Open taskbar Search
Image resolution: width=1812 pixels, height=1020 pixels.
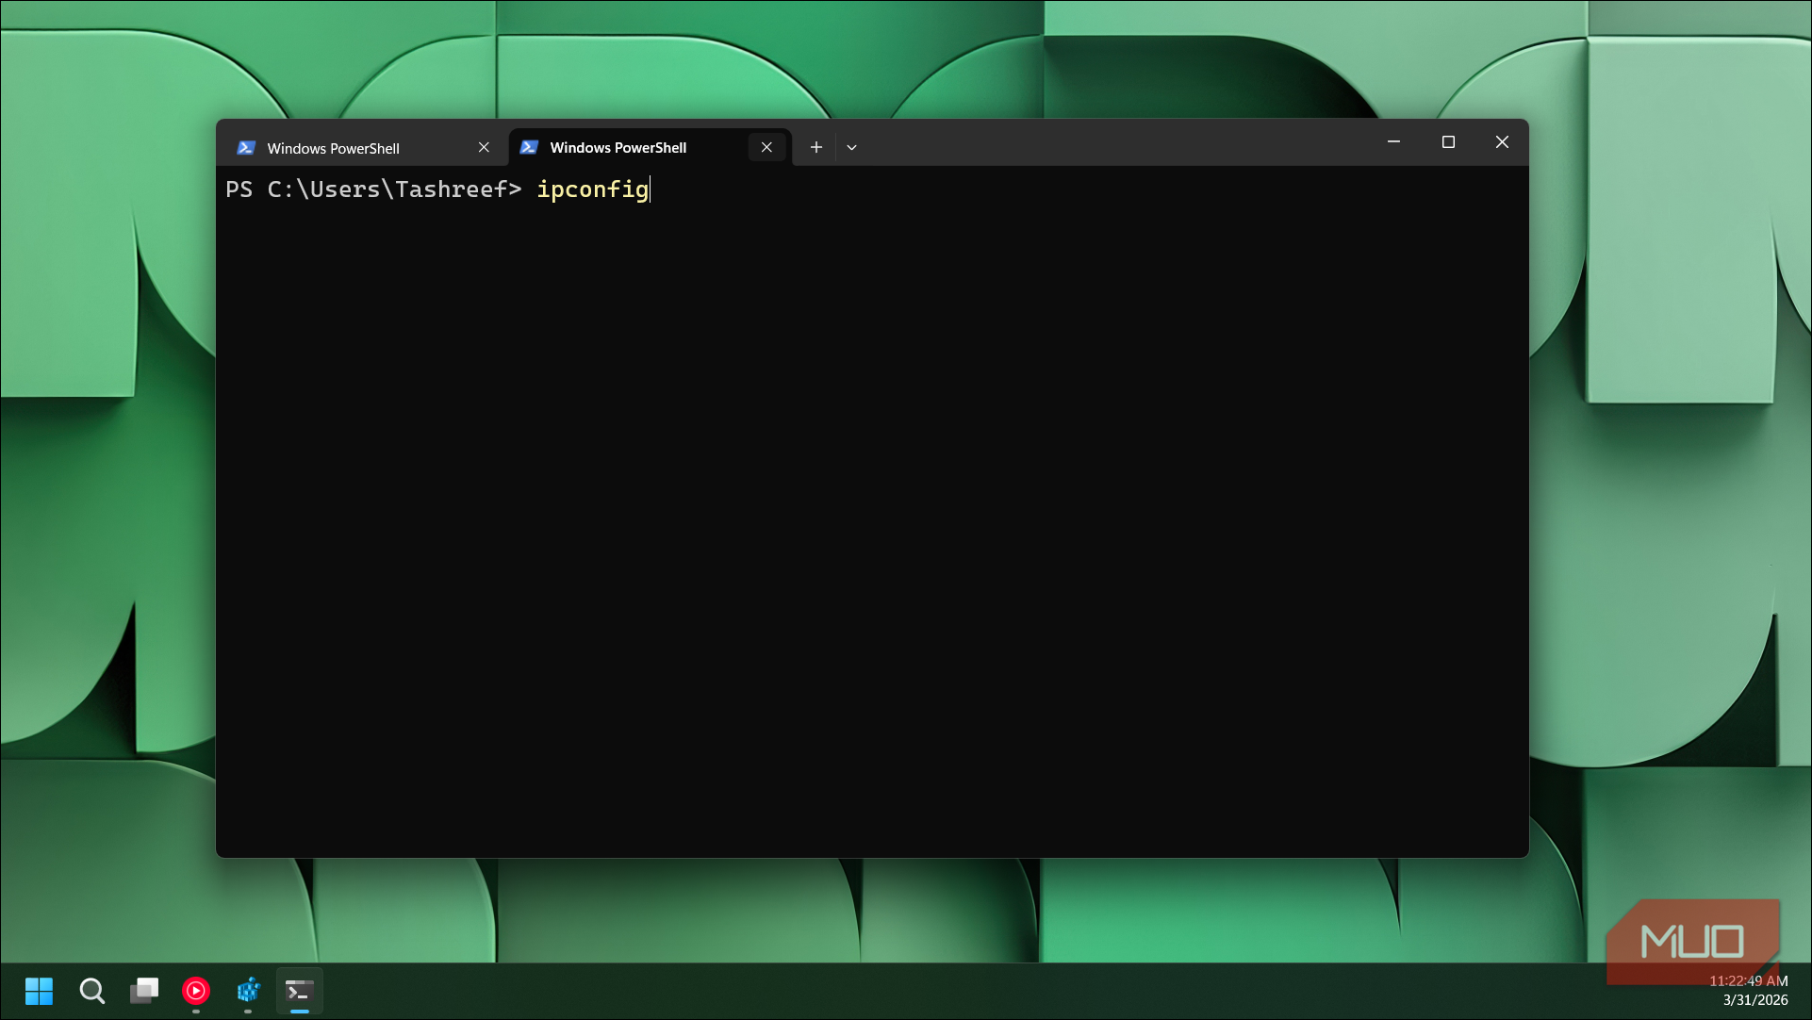(91, 991)
